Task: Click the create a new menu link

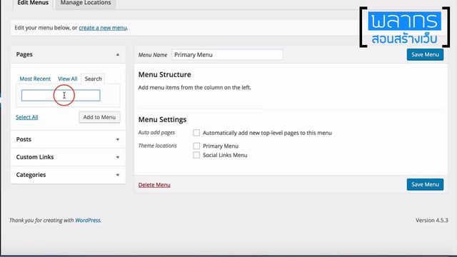Action: (103, 28)
